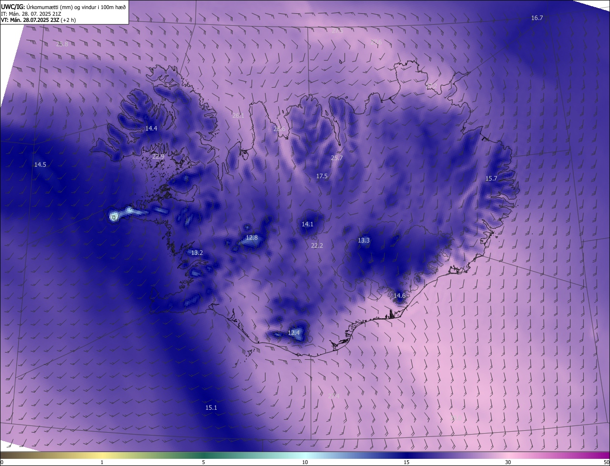Click the faint 27.2 value label
Viewport: 610px width, 466px height.
pyautogui.click(x=431, y=86)
